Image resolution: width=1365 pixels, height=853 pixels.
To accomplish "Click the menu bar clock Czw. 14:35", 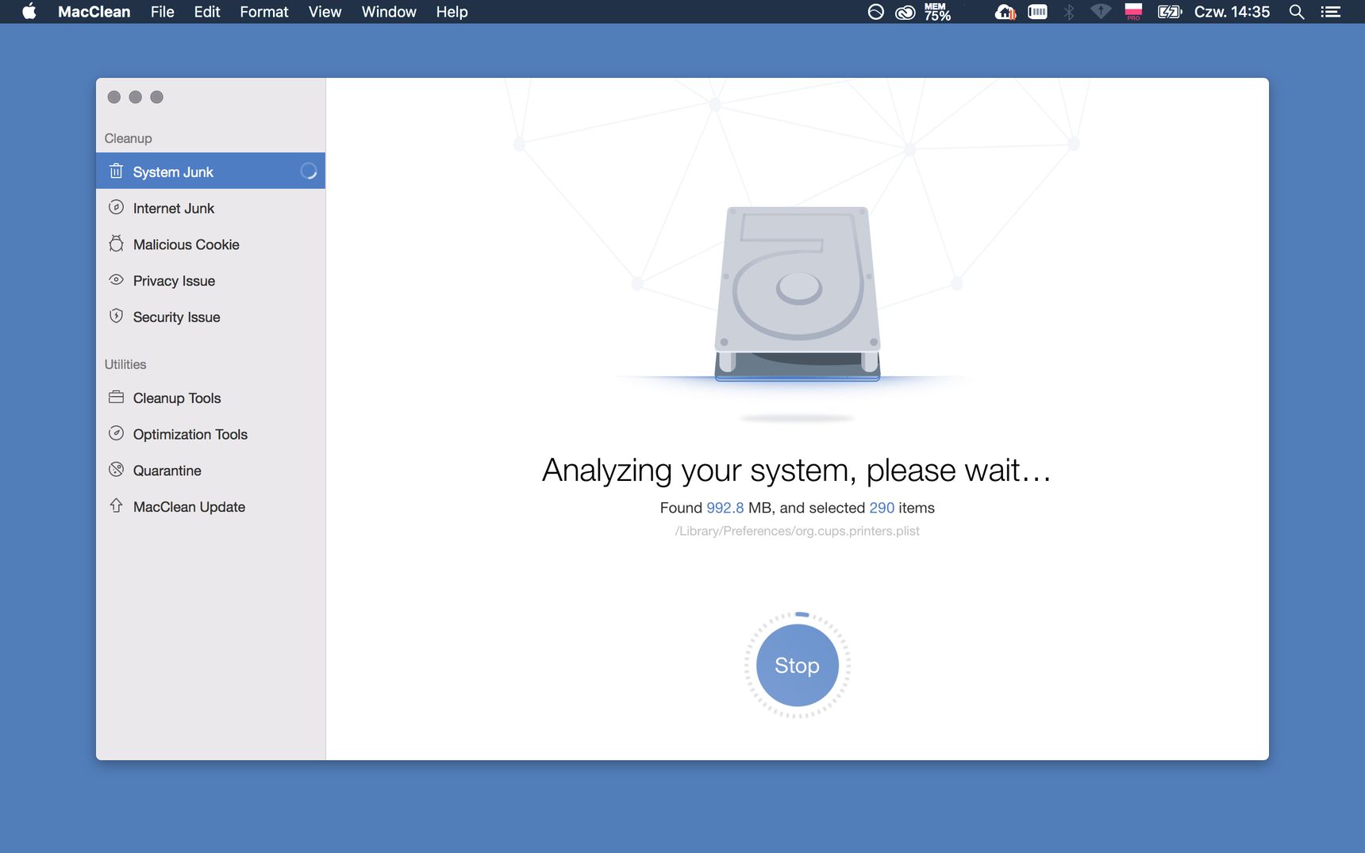I will [x=1232, y=11].
